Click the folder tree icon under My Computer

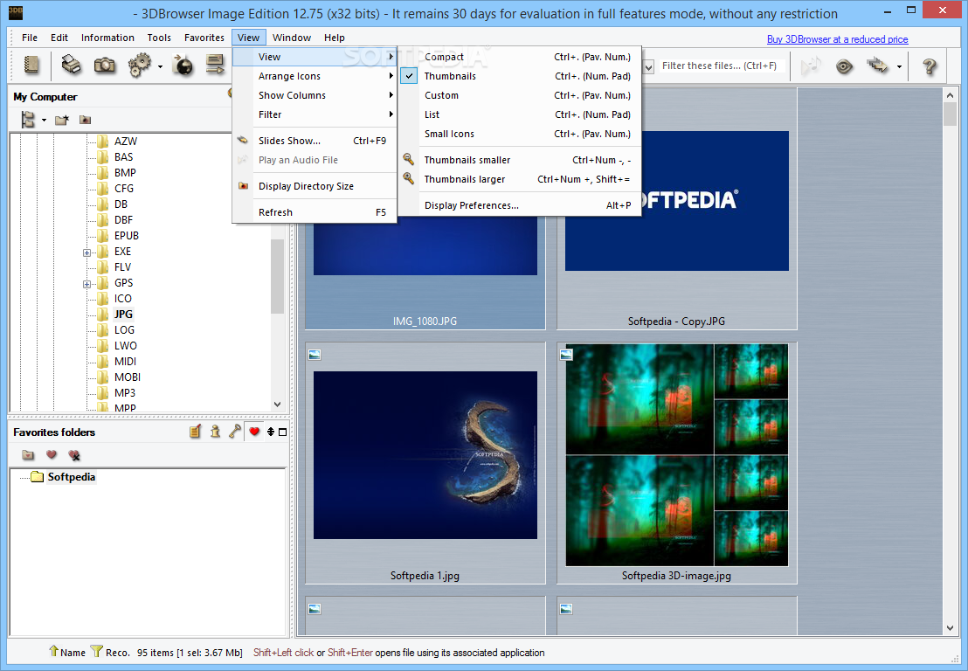coord(29,120)
